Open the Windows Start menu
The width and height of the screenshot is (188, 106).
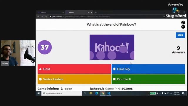click(x=38, y=93)
